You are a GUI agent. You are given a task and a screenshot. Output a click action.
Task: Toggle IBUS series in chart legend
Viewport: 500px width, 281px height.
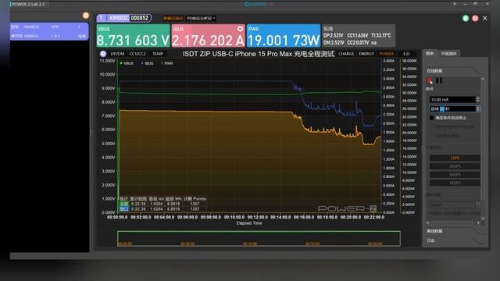coord(148,63)
